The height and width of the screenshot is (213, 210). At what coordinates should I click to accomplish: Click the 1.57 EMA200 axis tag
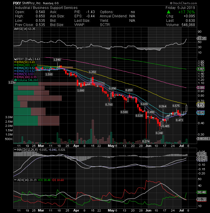pyautogui.click(x=200, y=69)
